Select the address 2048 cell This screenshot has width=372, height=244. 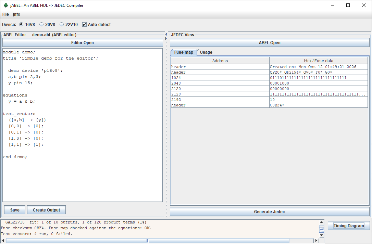point(220,83)
